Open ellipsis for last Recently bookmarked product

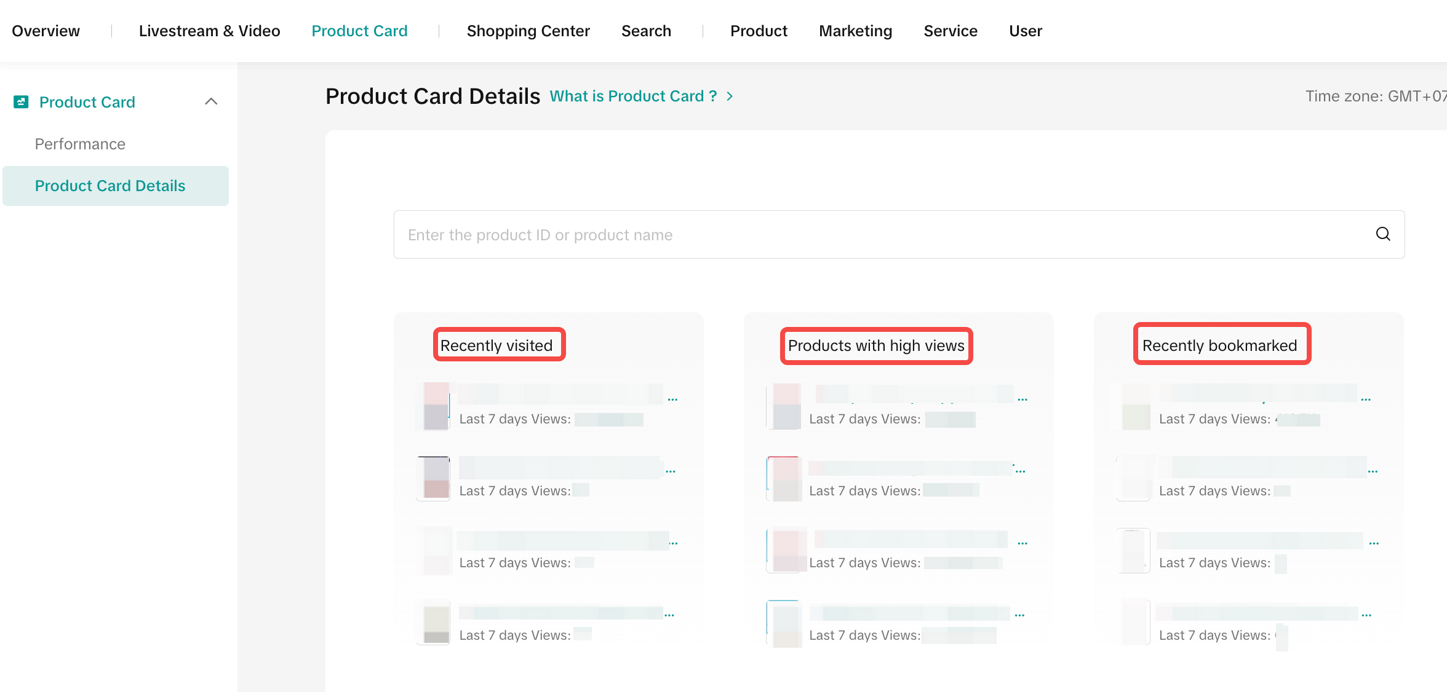click(1366, 615)
